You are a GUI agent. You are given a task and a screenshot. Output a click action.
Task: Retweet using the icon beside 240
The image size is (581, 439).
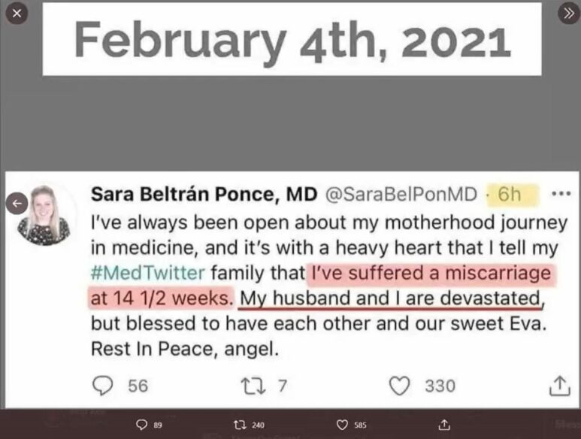(241, 425)
